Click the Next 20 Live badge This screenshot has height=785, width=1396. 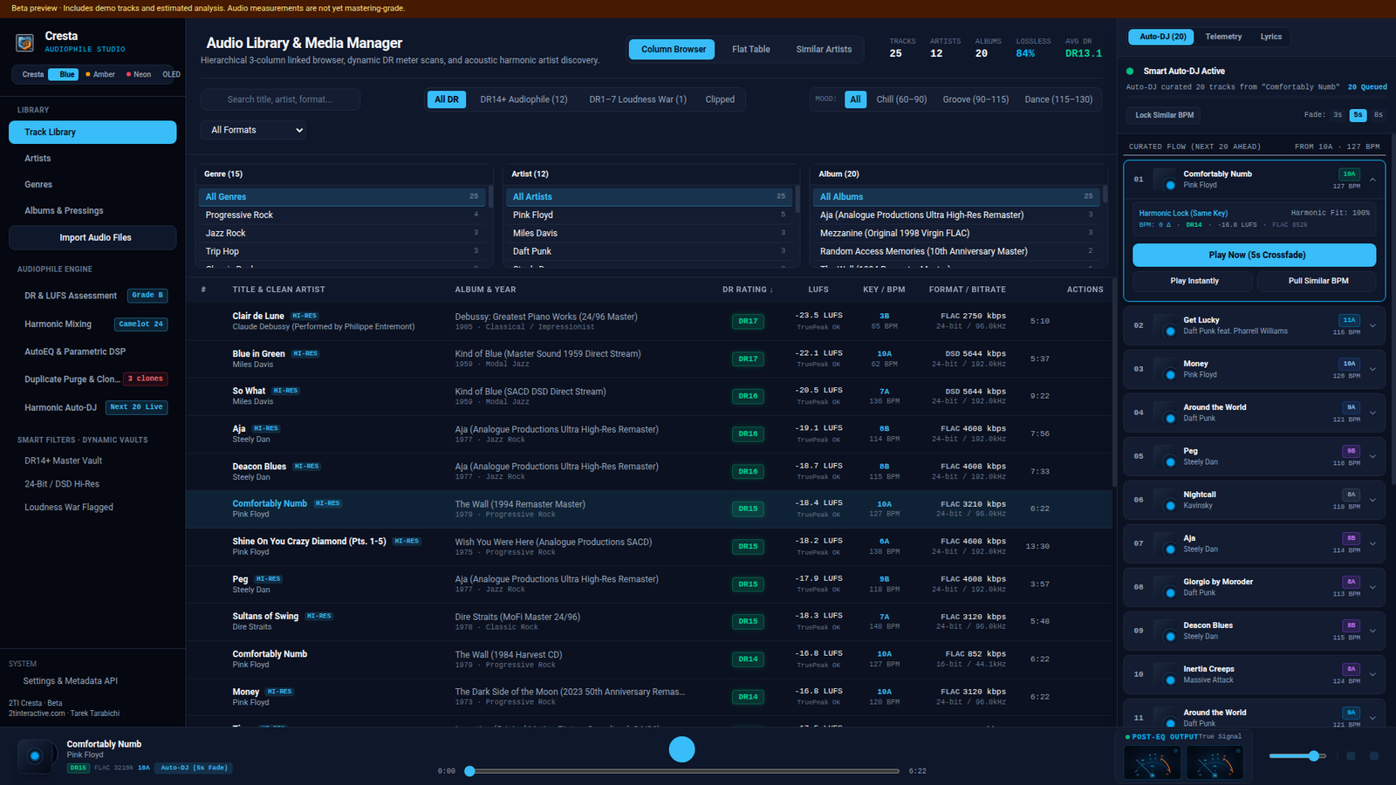pyautogui.click(x=136, y=407)
